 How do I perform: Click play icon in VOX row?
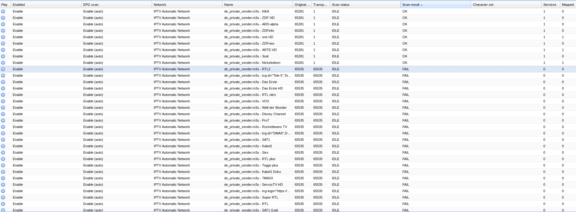click(3, 101)
